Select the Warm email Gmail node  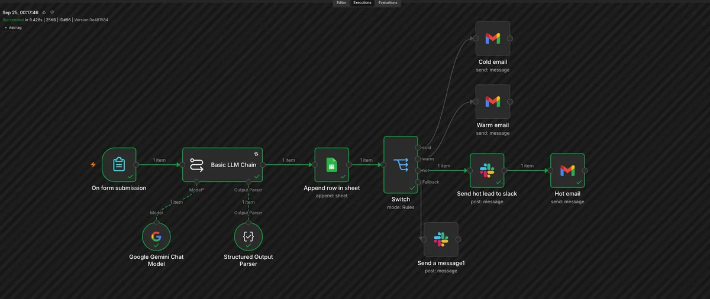point(493,102)
